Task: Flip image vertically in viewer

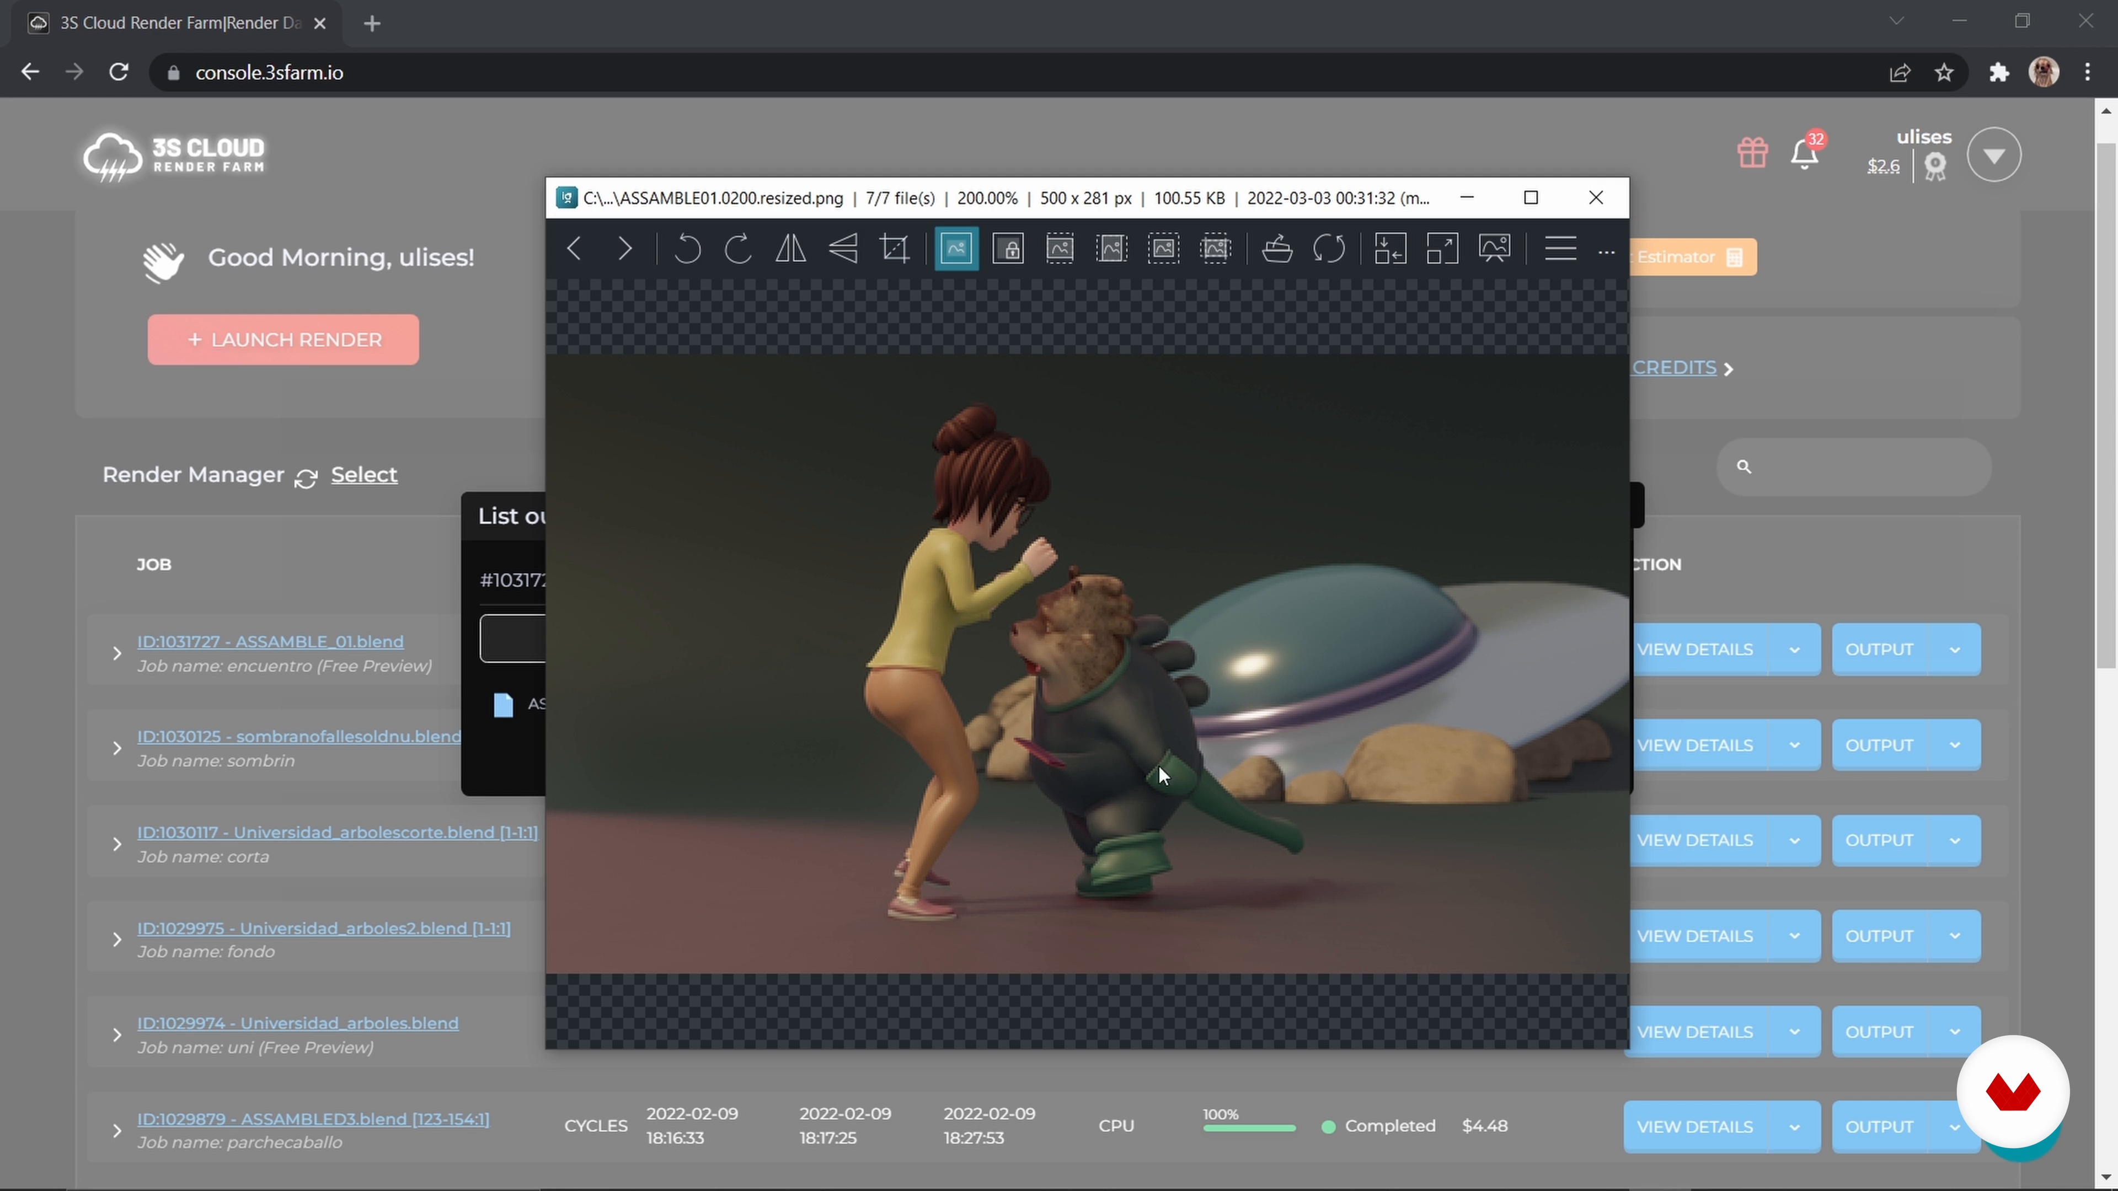Action: [843, 248]
